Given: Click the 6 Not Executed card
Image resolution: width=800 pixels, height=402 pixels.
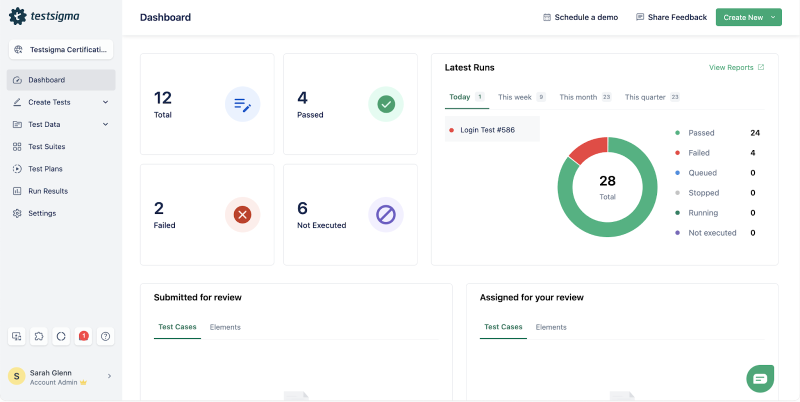Looking at the screenshot, I should tap(350, 215).
